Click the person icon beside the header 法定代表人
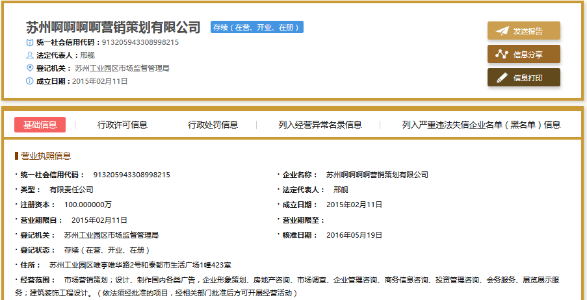587x300 pixels. click(29, 55)
